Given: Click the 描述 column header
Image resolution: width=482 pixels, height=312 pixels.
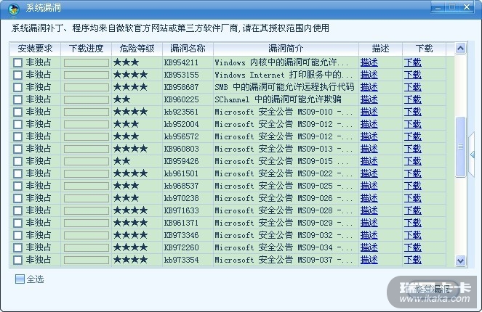Looking at the screenshot, I should pyautogui.click(x=380, y=49).
